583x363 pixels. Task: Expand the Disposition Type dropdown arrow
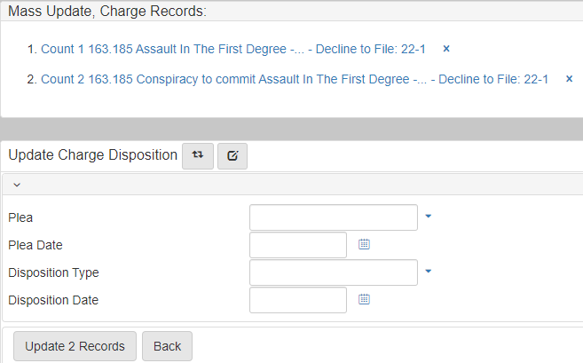(428, 272)
